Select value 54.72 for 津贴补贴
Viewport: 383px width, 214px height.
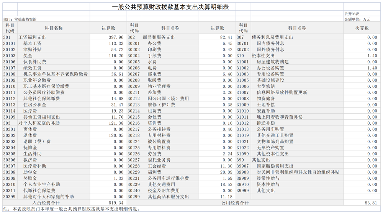(x=117, y=49)
